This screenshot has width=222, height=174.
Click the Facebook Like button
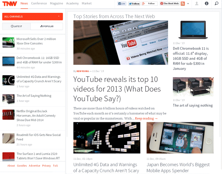pyautogui.click(x=122, y=4)
